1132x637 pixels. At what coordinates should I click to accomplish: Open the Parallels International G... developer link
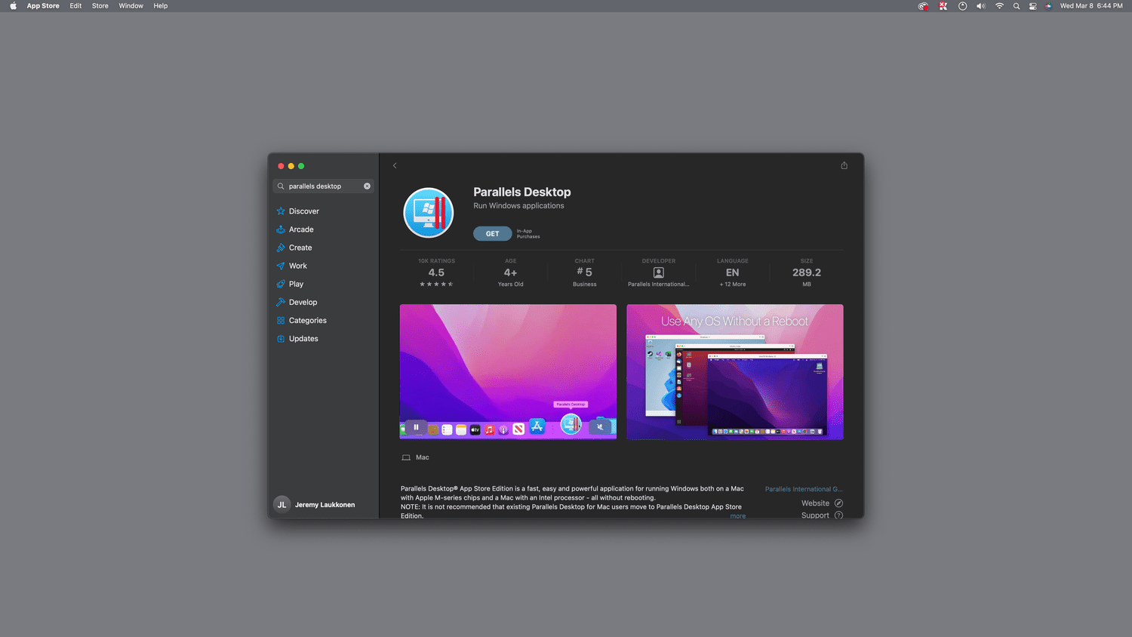click(x=804, y=489)
